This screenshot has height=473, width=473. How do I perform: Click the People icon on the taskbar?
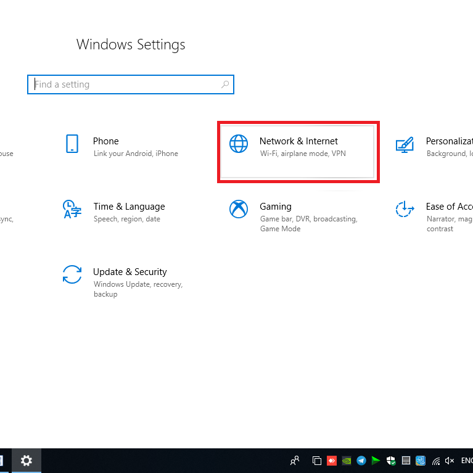coord(295,460)
